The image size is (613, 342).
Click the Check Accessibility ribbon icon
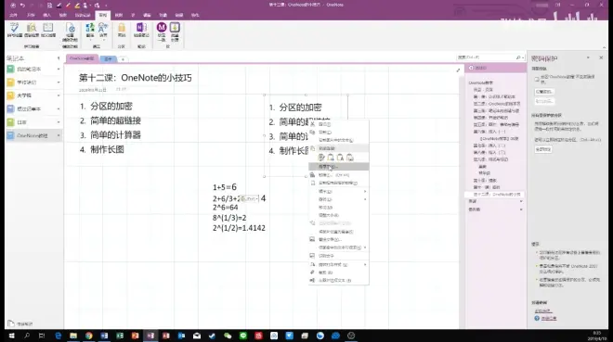pyautogui.click(x=70, y=32)
